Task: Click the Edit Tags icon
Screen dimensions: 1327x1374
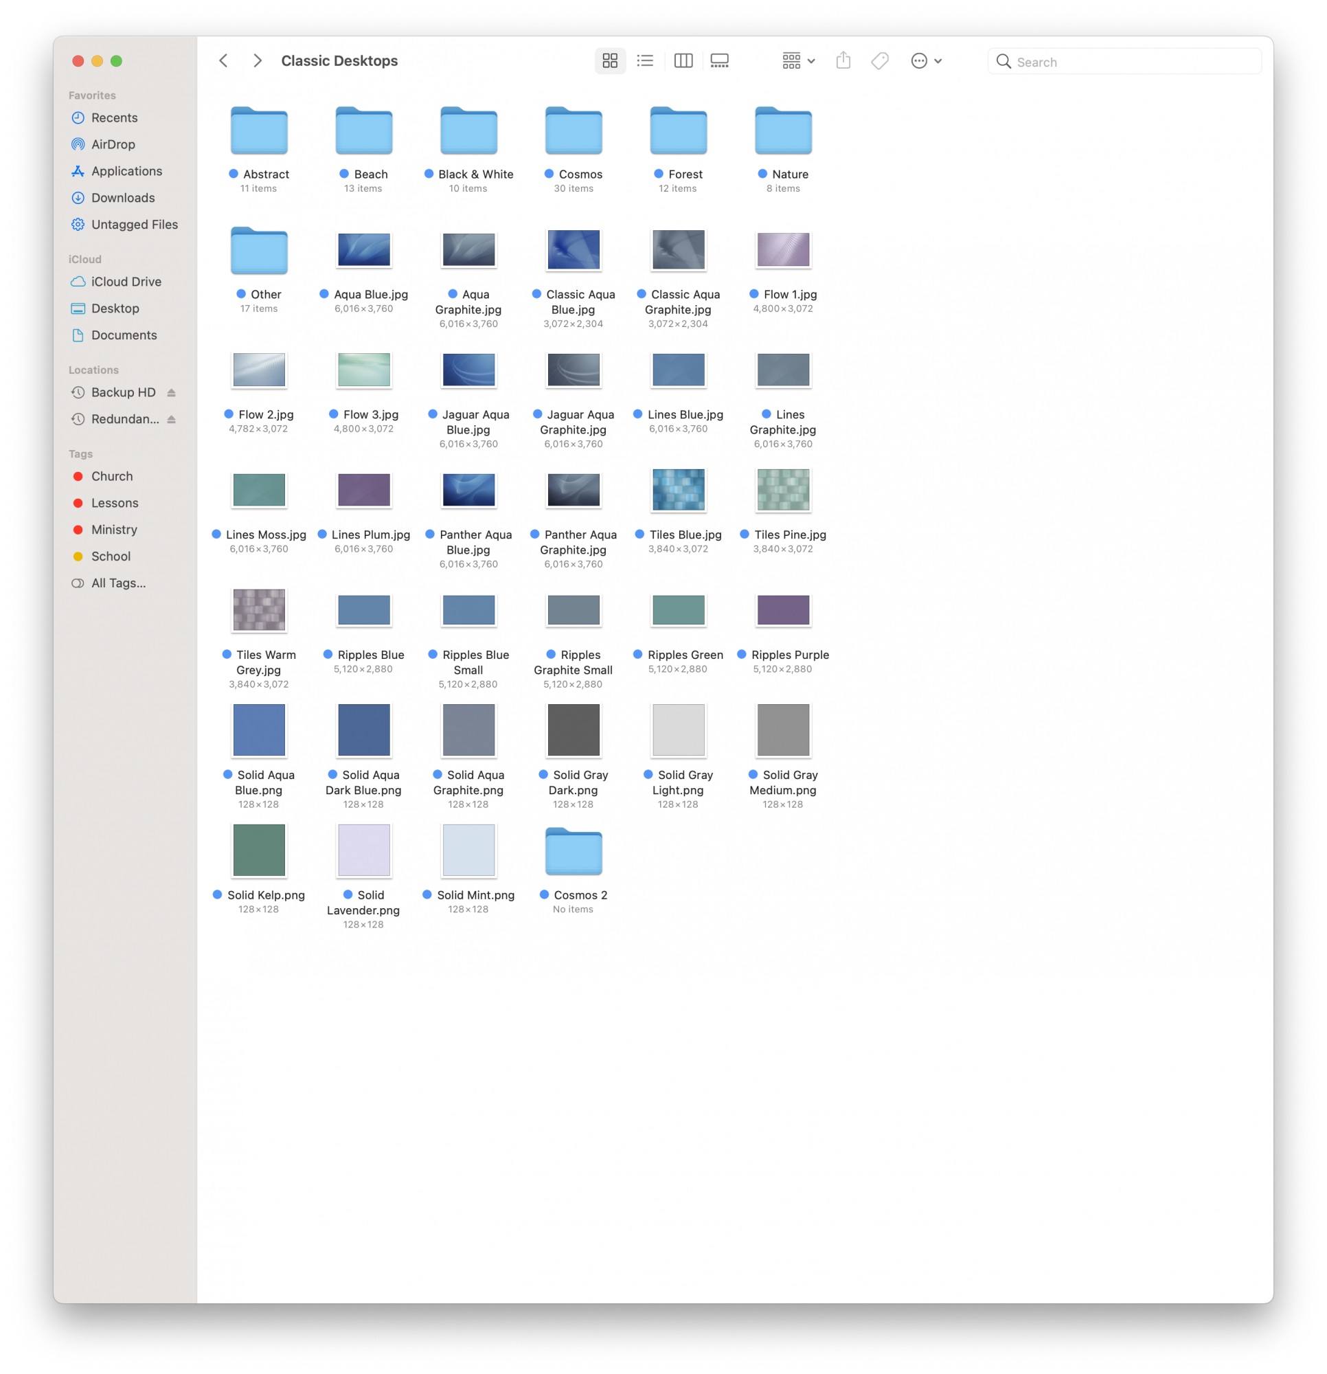Action: 880,61
